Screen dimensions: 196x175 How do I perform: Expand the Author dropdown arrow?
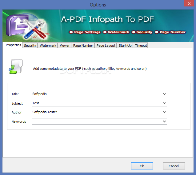[x=164, y=112]
